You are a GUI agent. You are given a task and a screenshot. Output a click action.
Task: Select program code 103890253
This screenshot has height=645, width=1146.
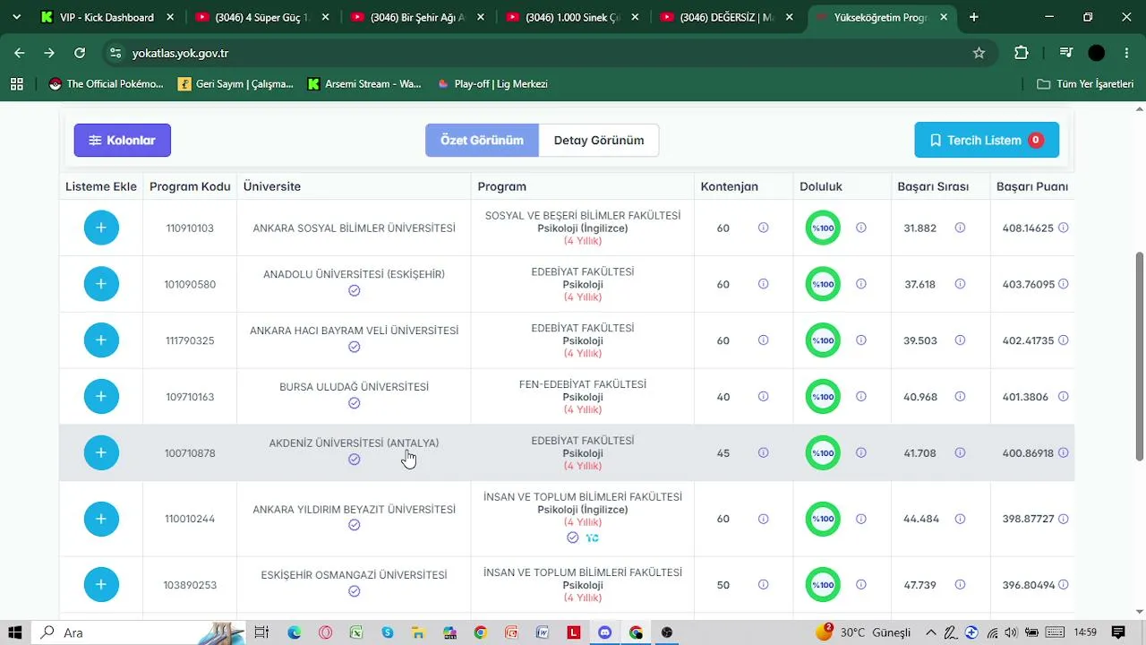(x=190, y=585)
